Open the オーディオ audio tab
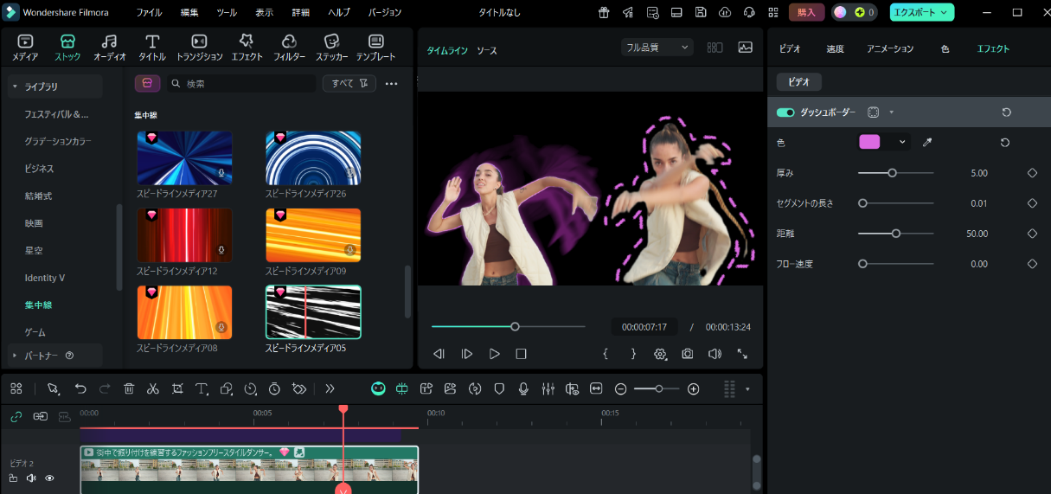Viewport: 1051px width, 494px height. tap(109, 48)
